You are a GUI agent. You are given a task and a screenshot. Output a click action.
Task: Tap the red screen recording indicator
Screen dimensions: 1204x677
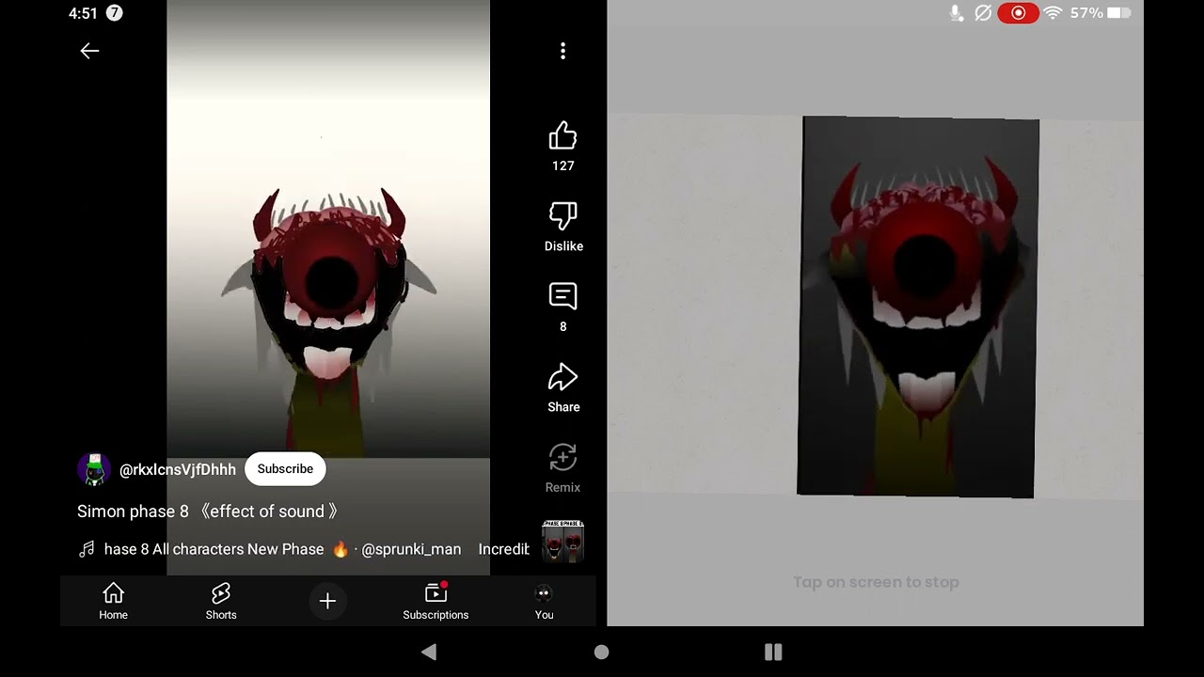point(1018,13)
